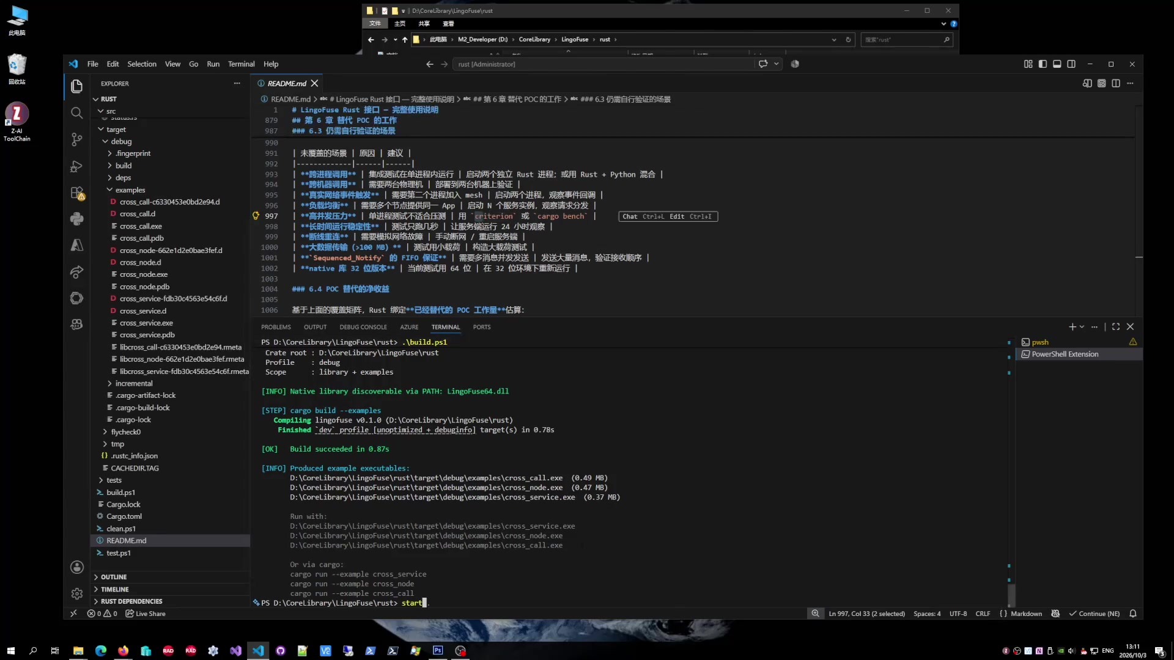Viewport: 1174px width, 660px height.
Task: Add a new terminal with plus icon
Action: 1072,327
